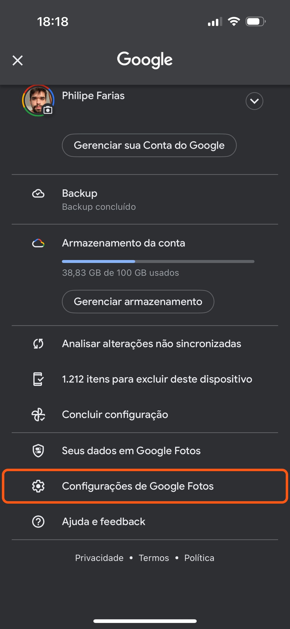The width and height of the screenshot is (290, 629).
Task: Tap the unsynced changes sync icon
Action: (38, 344)
